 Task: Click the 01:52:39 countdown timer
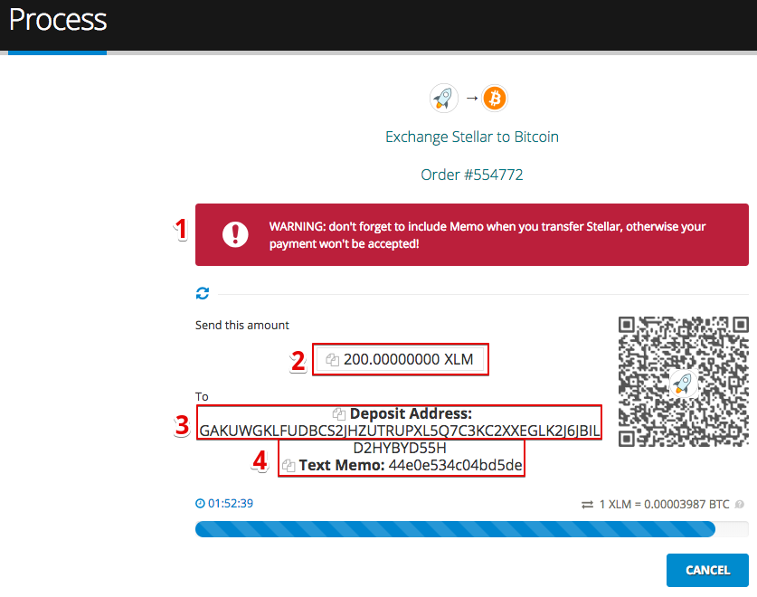[231, 503]
